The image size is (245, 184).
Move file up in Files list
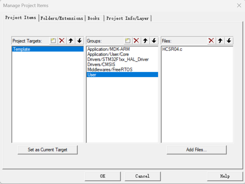click(220, 41)
